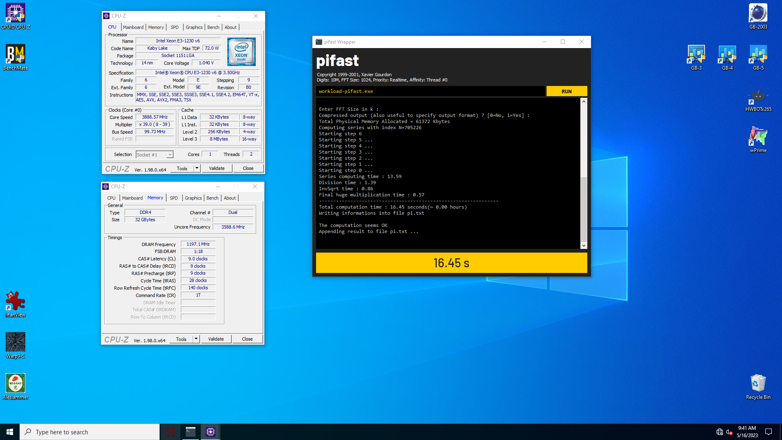The width and height of the screenshot is (782, 440).
Task: Click the pifast console taskbar icon
Action: pyautogui.click(x=190, y=432)
